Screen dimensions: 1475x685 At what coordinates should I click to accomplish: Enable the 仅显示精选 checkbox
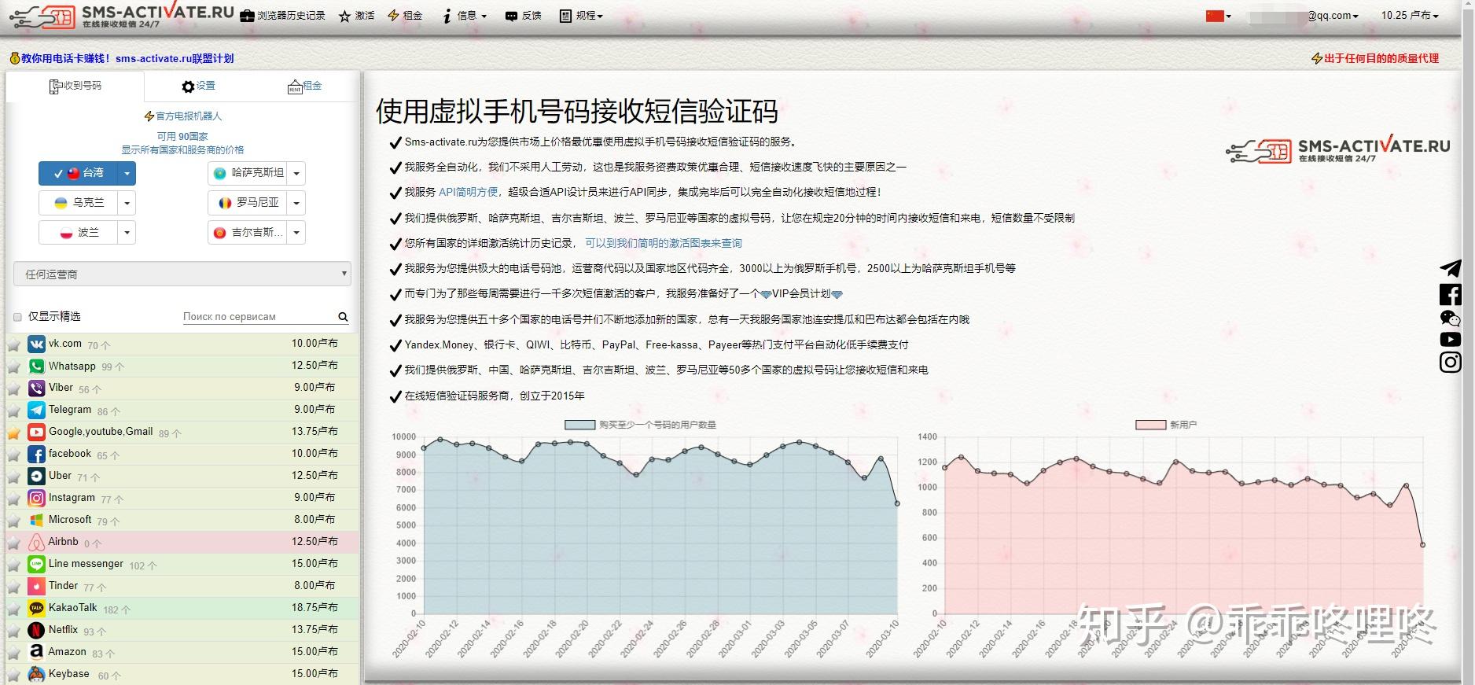coord(17,317)
